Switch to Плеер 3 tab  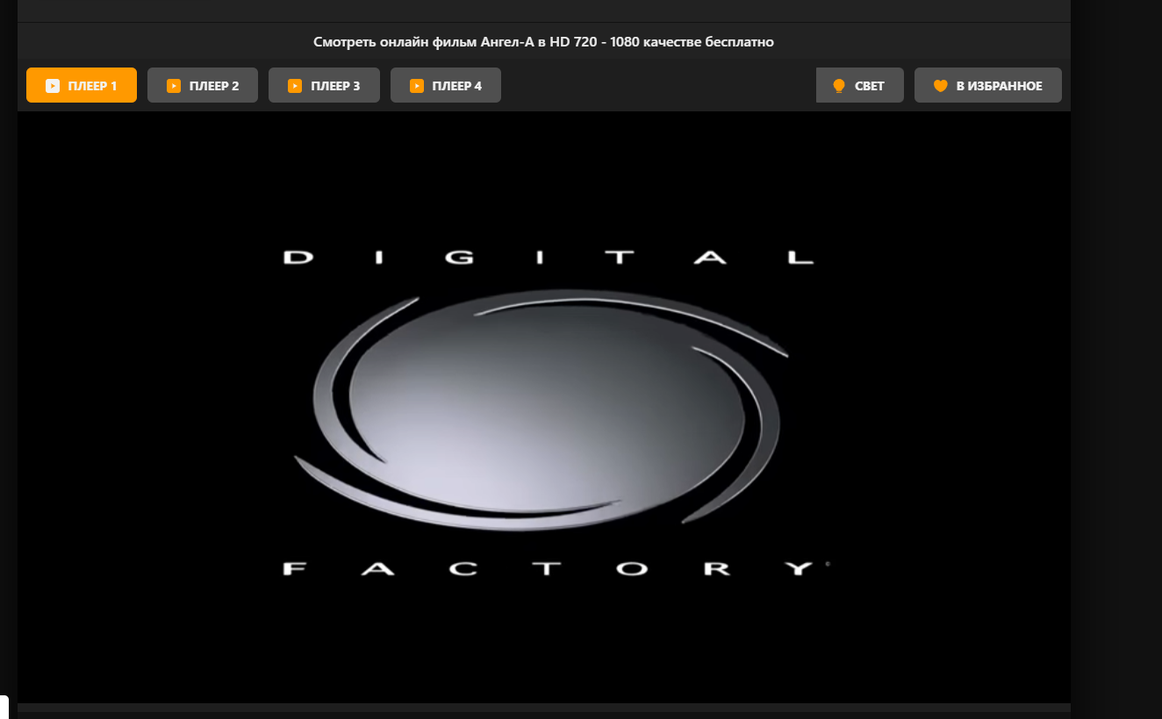(x=324, y=85)
